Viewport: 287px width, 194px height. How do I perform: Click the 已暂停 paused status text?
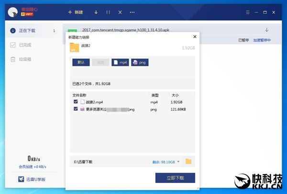point(243,40)
